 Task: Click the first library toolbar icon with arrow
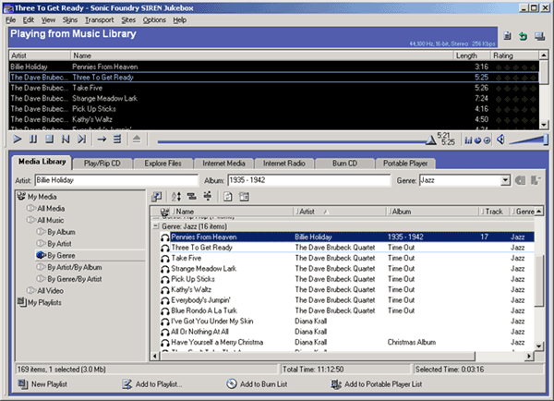click(157, 197)
